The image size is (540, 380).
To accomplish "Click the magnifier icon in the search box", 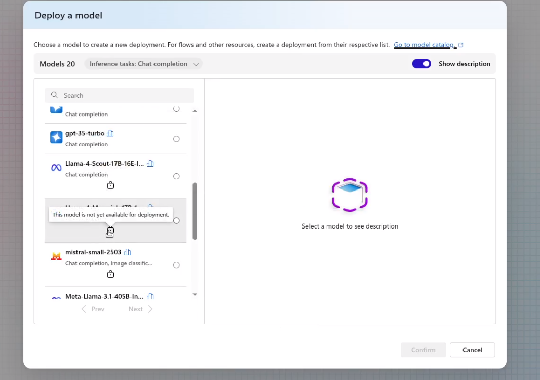I will (54, 95).
